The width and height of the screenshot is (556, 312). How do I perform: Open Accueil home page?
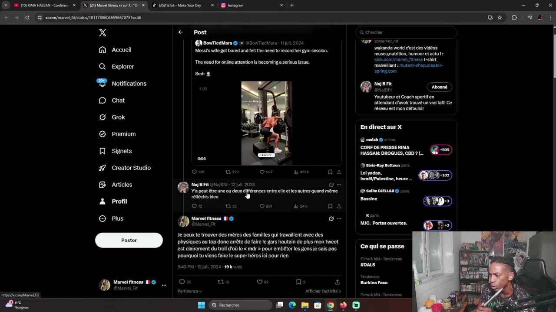pos(115,50)
